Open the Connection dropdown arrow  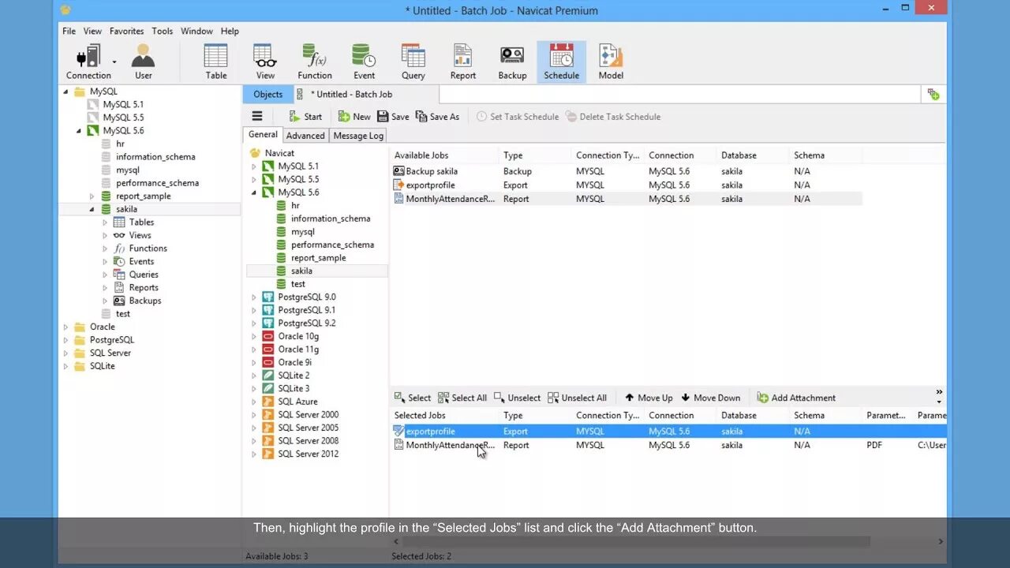pyautogui.click(x=114, y=62)
